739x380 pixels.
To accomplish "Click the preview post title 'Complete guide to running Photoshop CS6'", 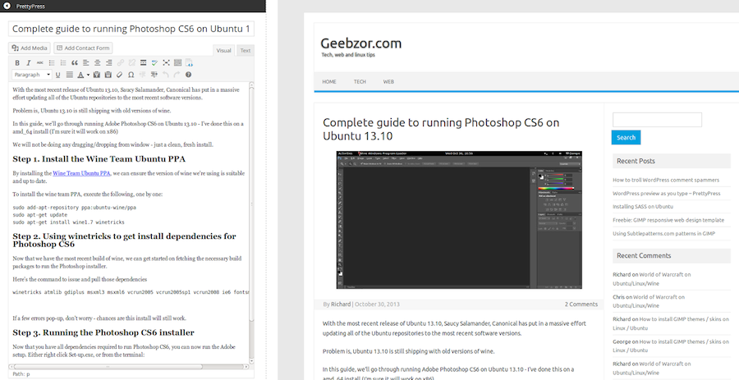I will tap(441, 129).
